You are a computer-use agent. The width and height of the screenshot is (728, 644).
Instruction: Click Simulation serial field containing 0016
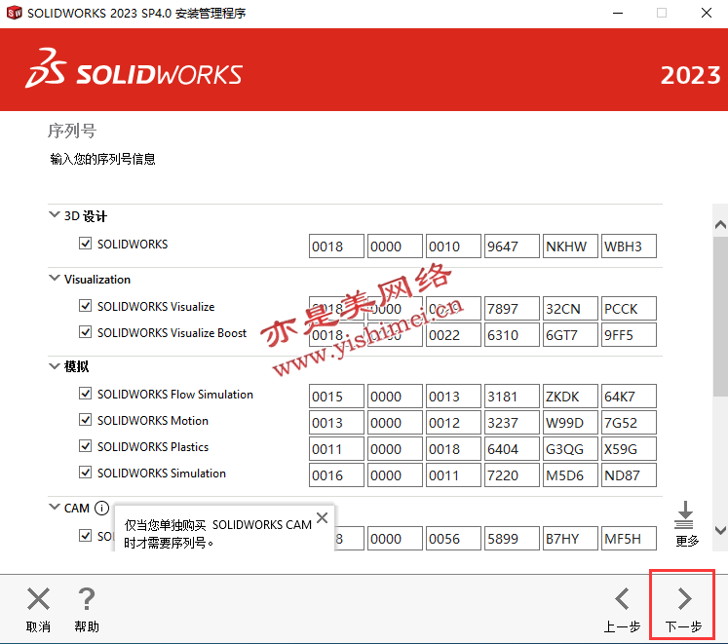336,475
